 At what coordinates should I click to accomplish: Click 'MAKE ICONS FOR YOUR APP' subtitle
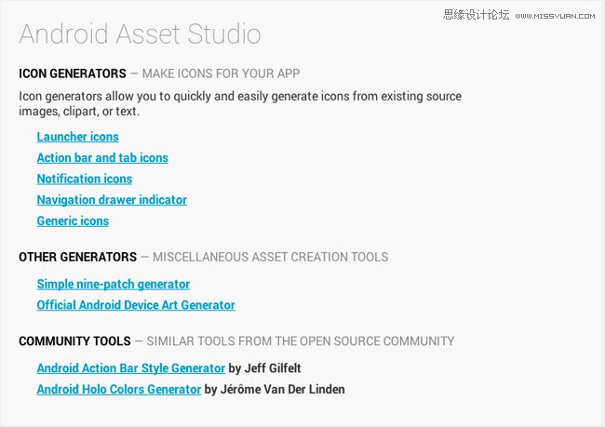point(222,73)
